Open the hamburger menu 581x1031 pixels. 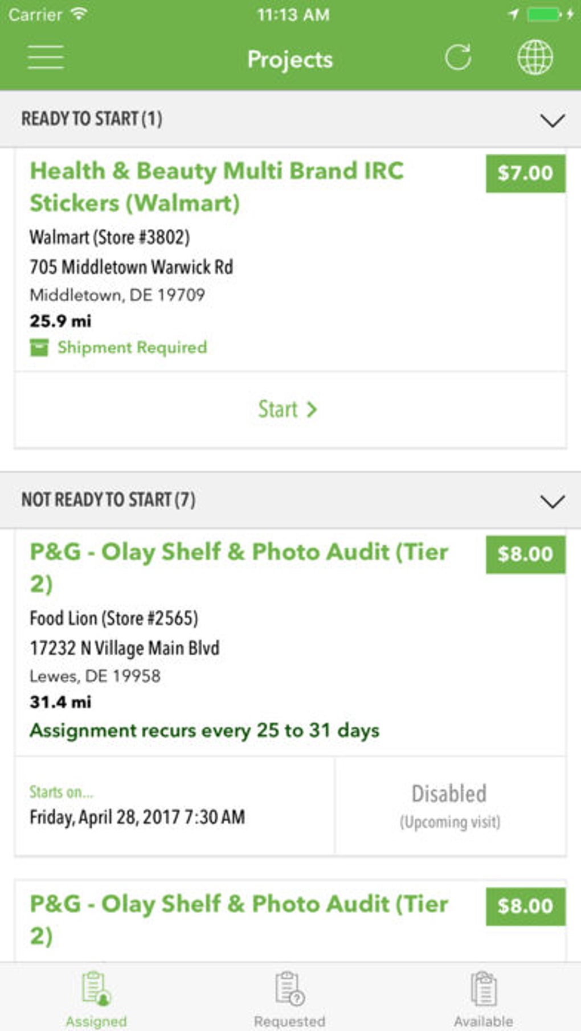(x=46, y=57)
